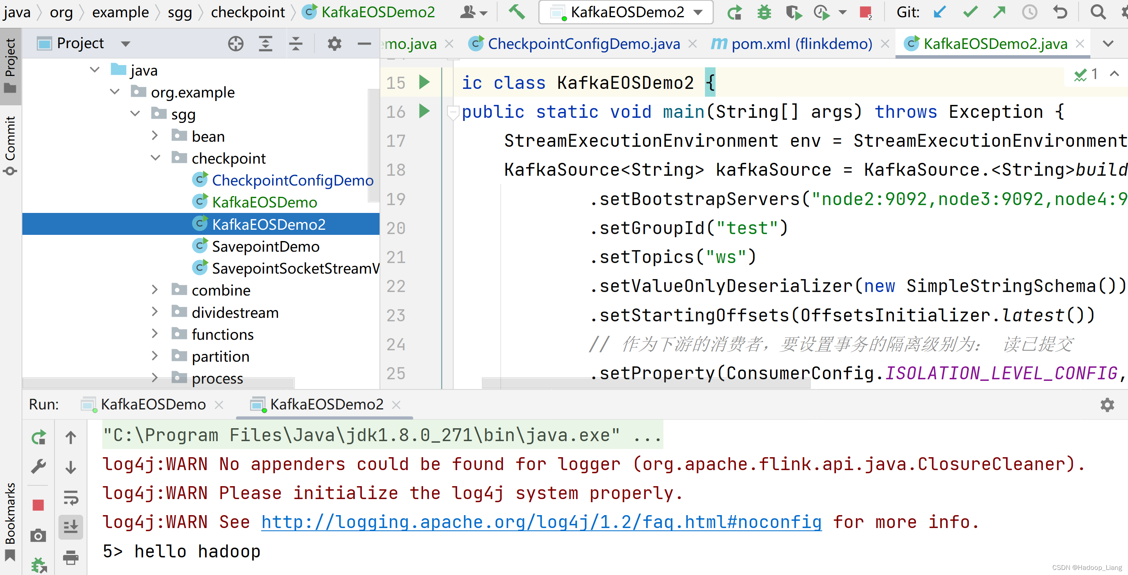Expand the functions package
Screen dimensions: 1128x575
154,333
